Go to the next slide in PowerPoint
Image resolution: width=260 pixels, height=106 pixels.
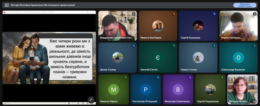pos(72,103)
